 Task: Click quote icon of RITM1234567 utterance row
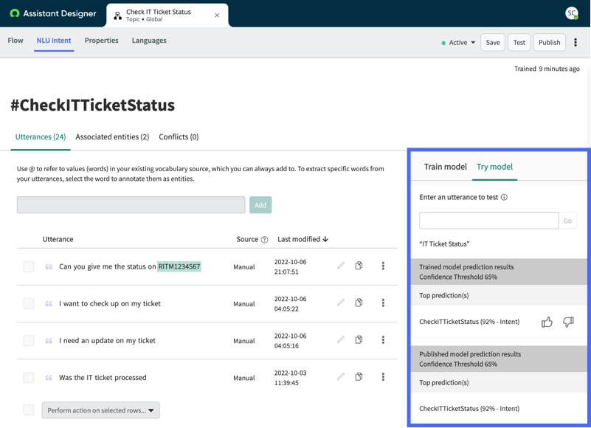point(49,267)
